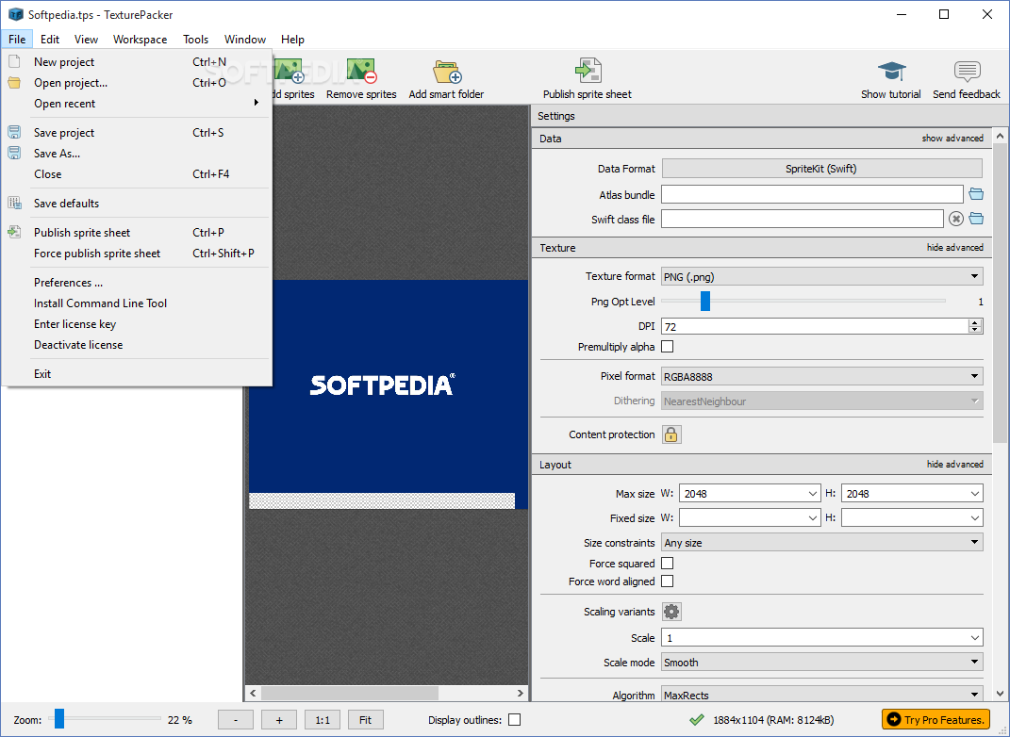Toggle the Display outlines checkbox

514,720
